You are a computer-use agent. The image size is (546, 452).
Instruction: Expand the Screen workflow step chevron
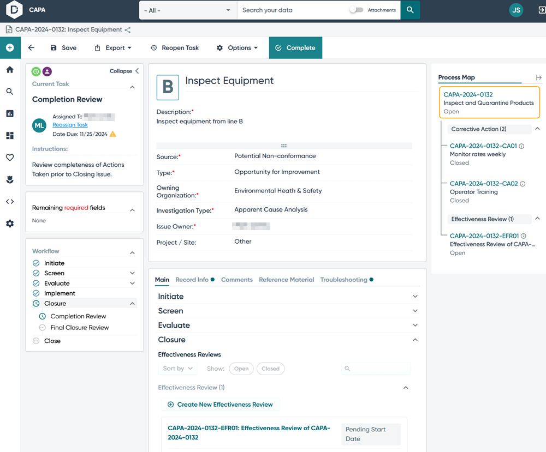132,273
